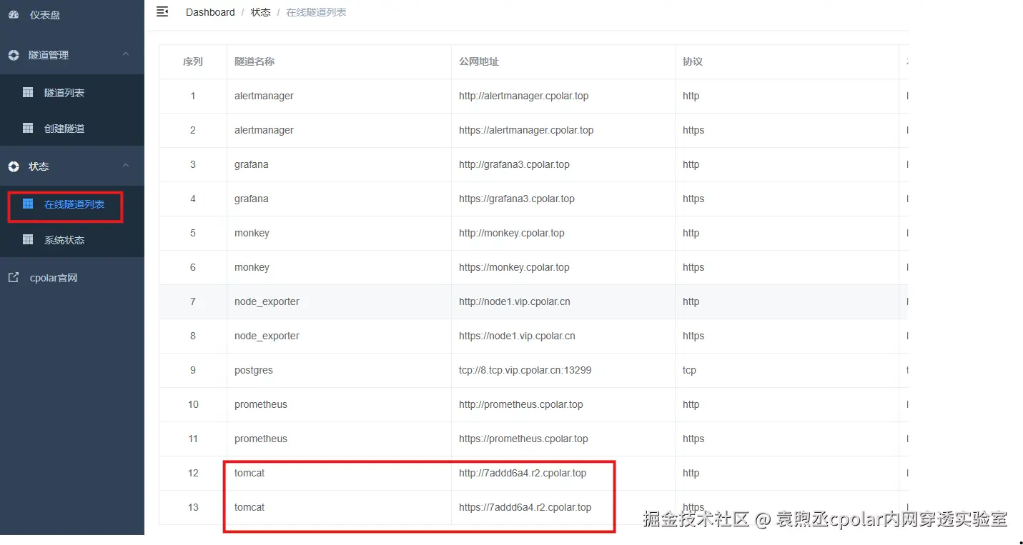Open 仪表盘 menu item
The width and height of the screenshot is (1023, 545).
point(72,14)
